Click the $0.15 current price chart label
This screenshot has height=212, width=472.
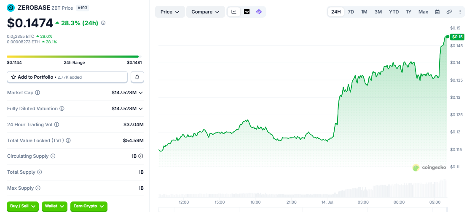tap(457, 37)
